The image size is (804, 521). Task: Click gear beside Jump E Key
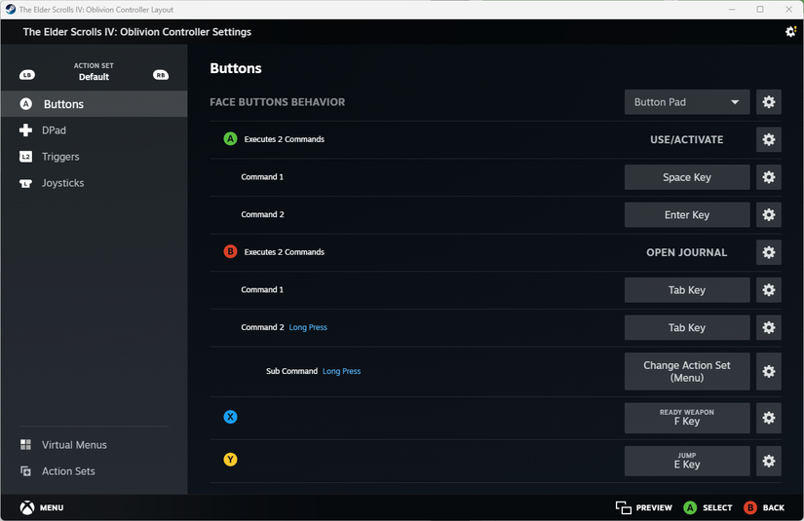(768, 461)
